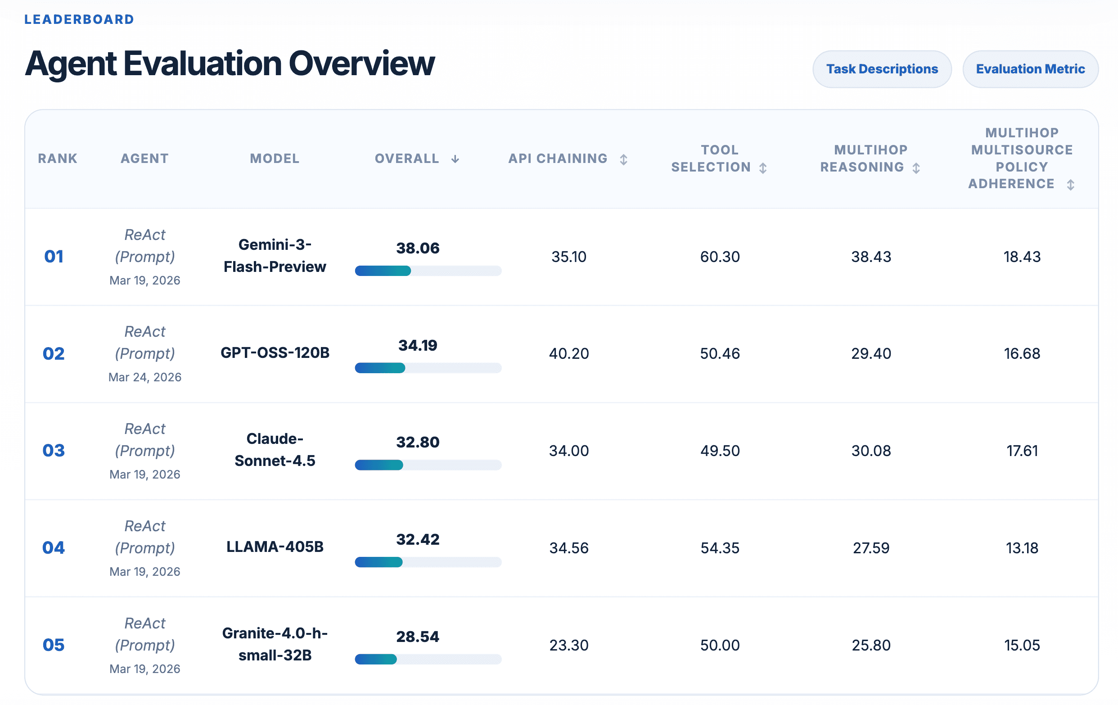The height and width of the screenshot is (705, 1118).
Task: Click the Multihop Reasoning value 30.08
Action: (x=871, y=451)
